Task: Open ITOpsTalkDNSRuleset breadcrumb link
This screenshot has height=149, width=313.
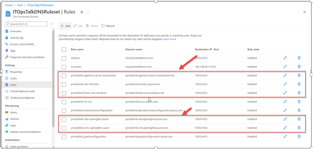Action: point(40,5)
